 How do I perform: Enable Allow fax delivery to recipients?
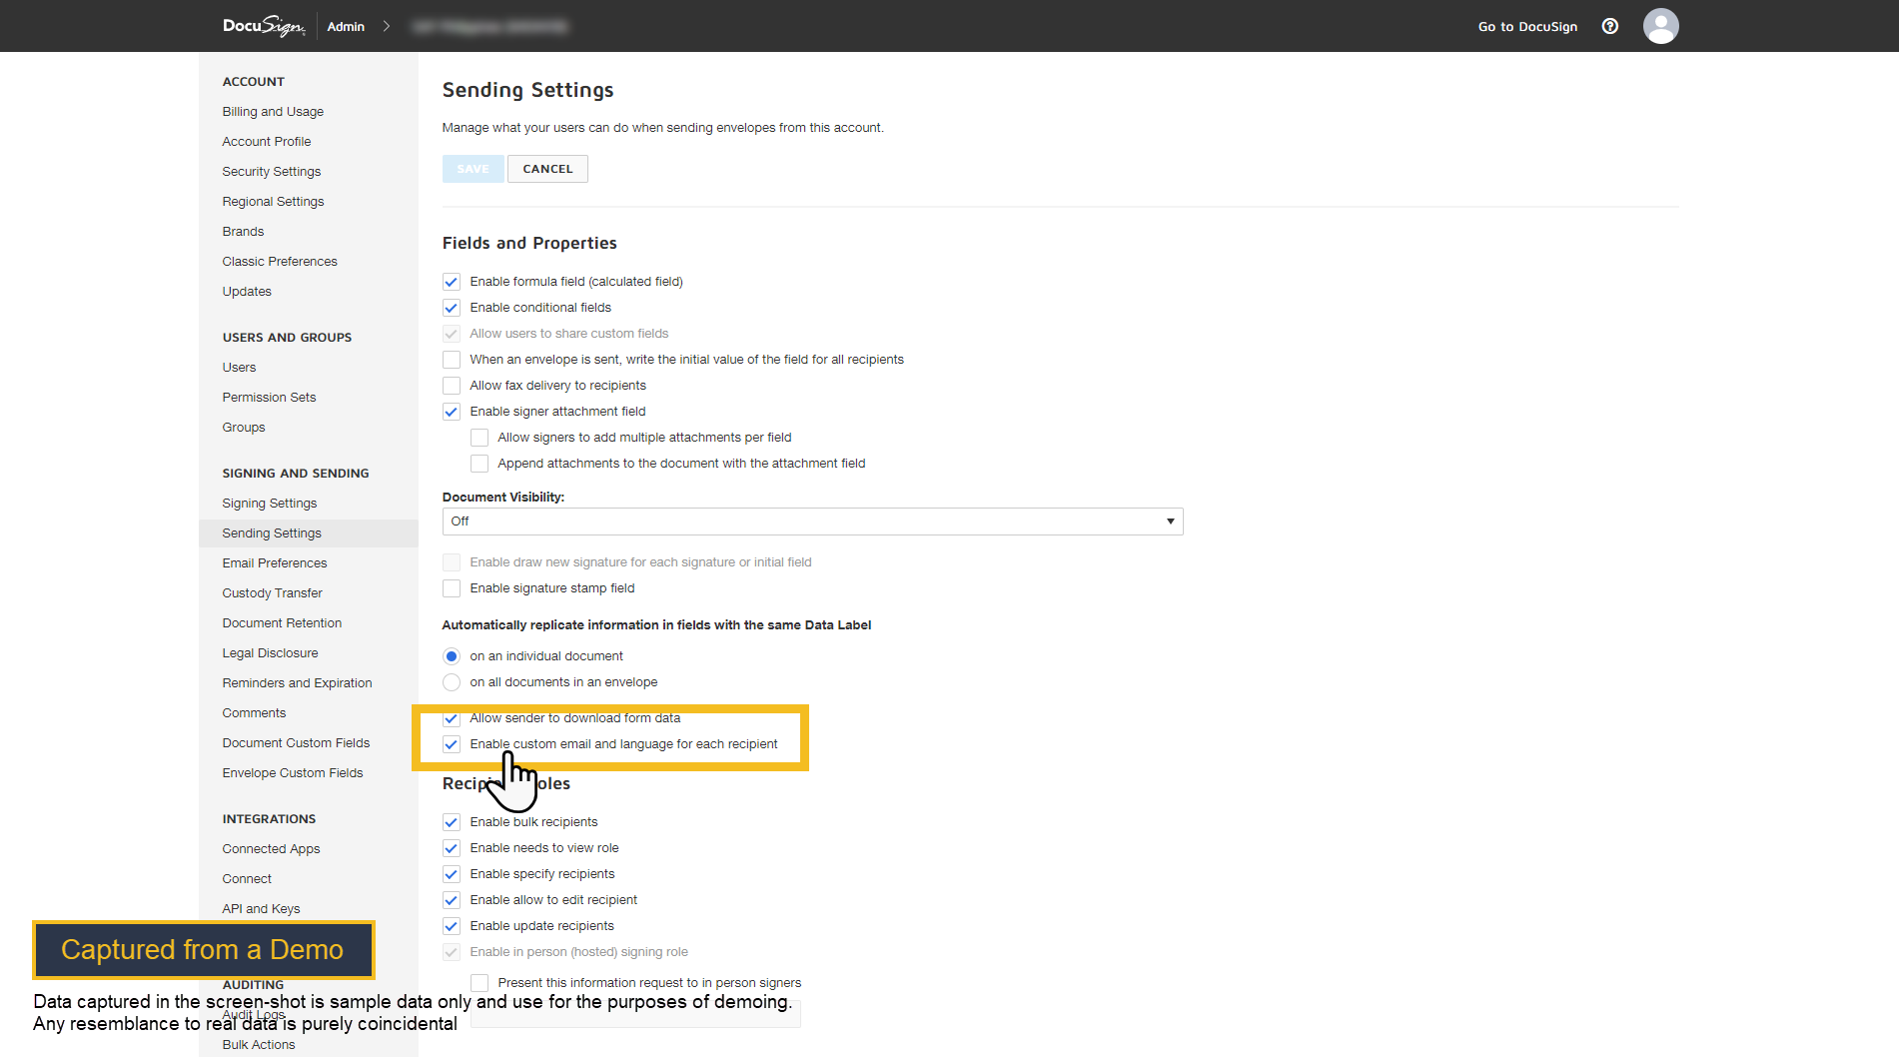coord(452,386)
